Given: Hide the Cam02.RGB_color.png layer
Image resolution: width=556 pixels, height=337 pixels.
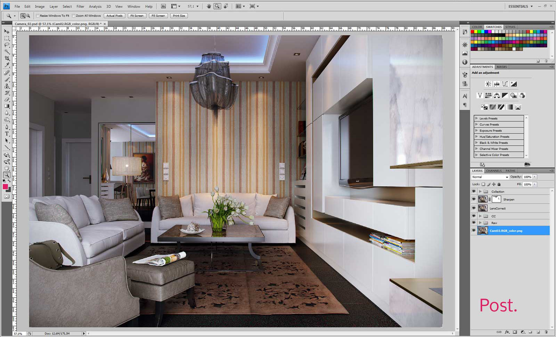Looking at the screenshot, I should point(474,230).
